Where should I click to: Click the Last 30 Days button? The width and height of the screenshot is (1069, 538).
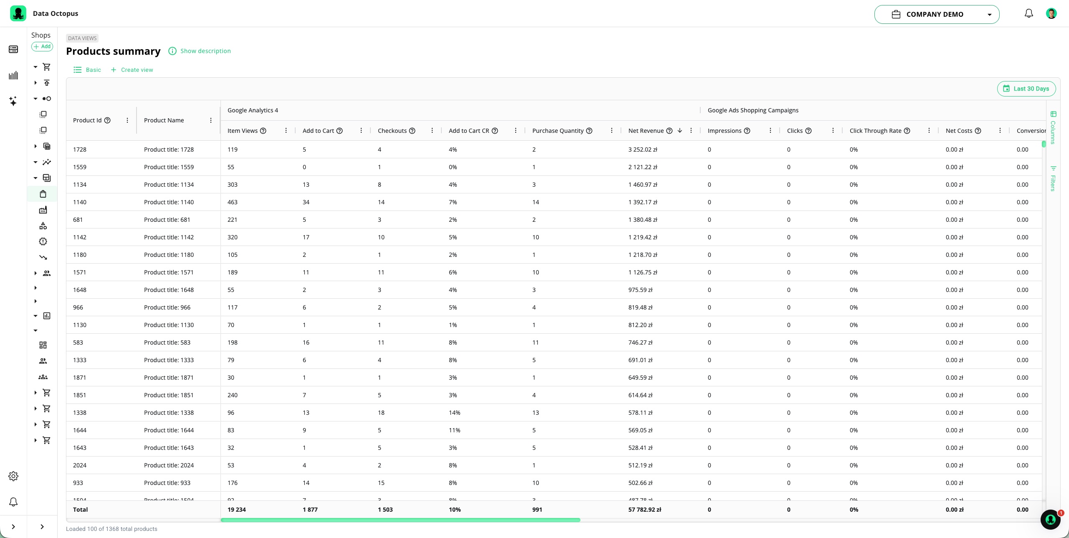click(1026, 89)
